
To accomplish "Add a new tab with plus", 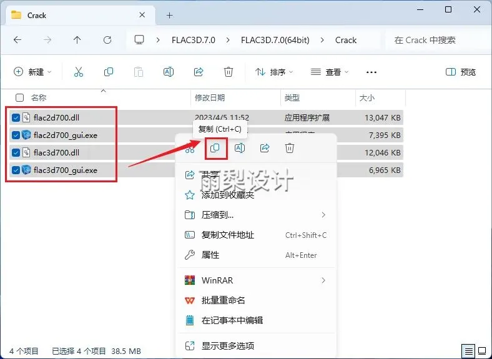I will click(x=169, y=15).
